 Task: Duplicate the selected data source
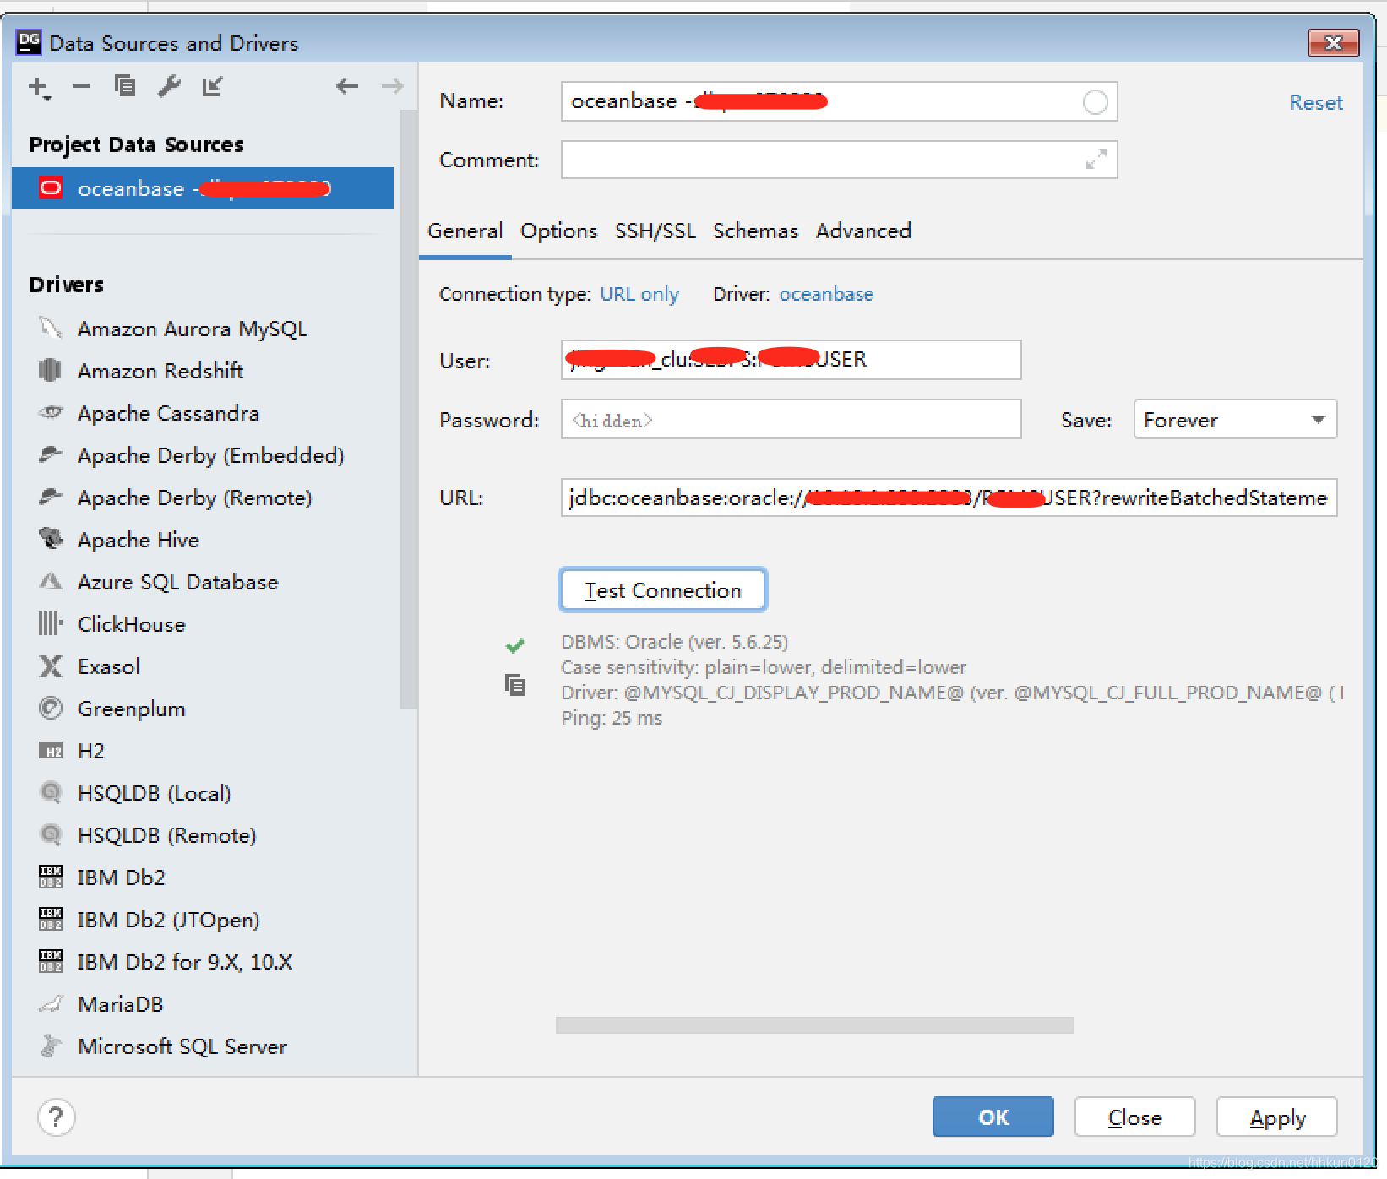coord(125,85)
